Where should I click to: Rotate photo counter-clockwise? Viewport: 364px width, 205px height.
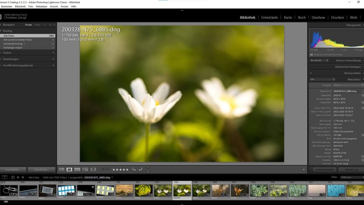pos(134,169)
